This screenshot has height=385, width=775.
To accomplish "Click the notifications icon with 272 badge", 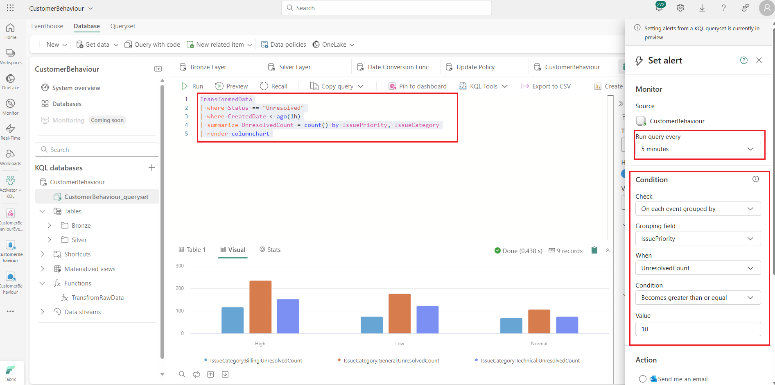I will 659,7.
